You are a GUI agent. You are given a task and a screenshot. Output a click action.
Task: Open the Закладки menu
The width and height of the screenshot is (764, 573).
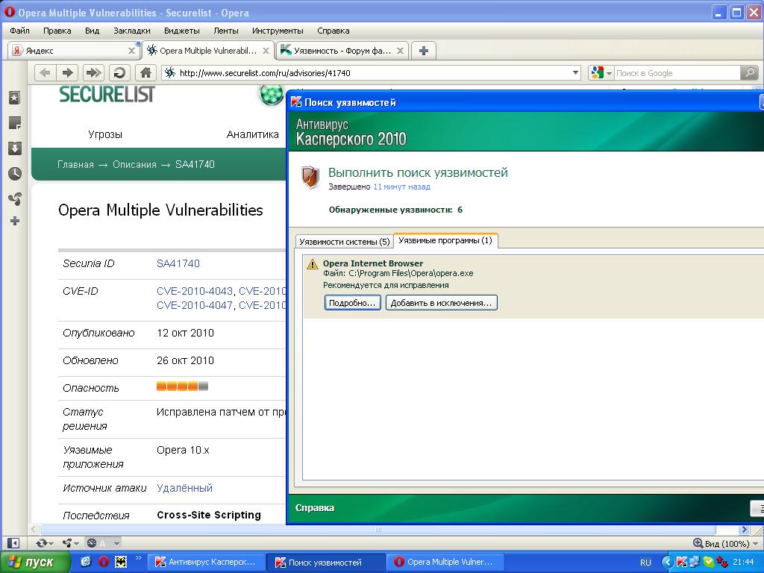click(x=132, y=31)
